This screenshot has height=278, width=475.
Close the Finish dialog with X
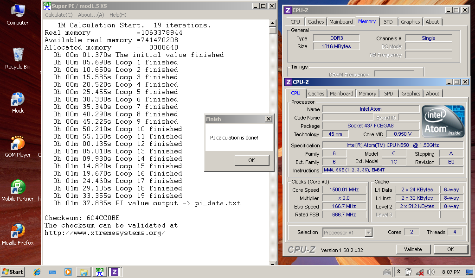tap(269, 119)
